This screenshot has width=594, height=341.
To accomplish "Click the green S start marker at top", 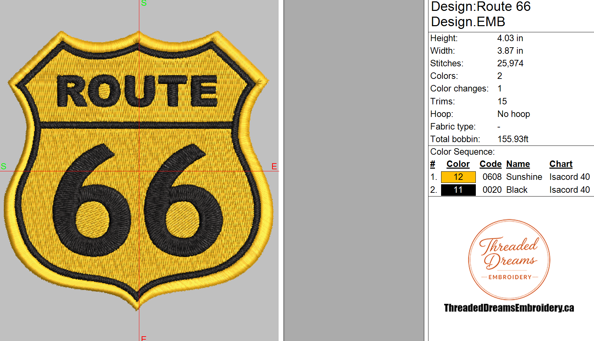I will (144, 3).
